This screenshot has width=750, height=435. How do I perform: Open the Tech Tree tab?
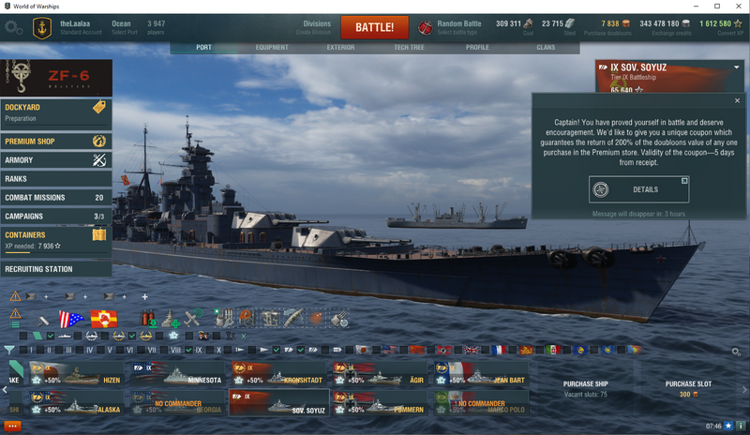409,48
